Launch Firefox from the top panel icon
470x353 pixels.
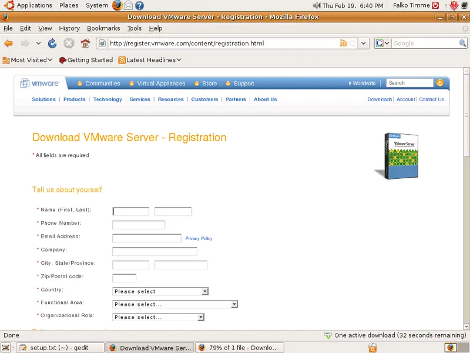click(x=117, y=5)
